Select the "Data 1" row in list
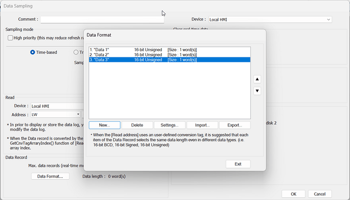Screen dimensions: 350x200 click(169, 50)
